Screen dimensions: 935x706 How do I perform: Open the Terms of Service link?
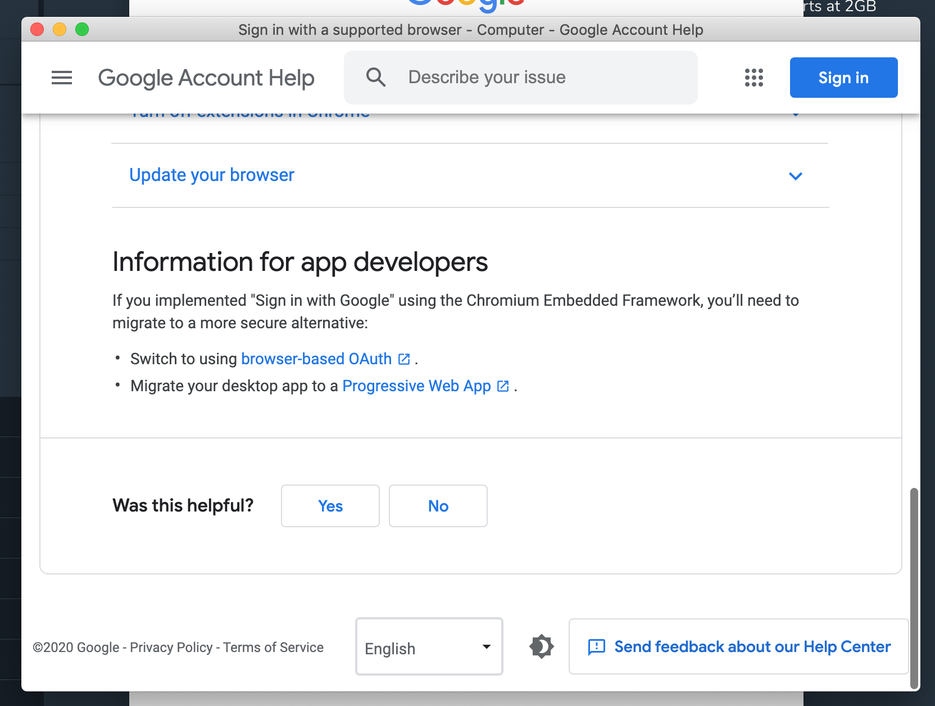(273, 648)
